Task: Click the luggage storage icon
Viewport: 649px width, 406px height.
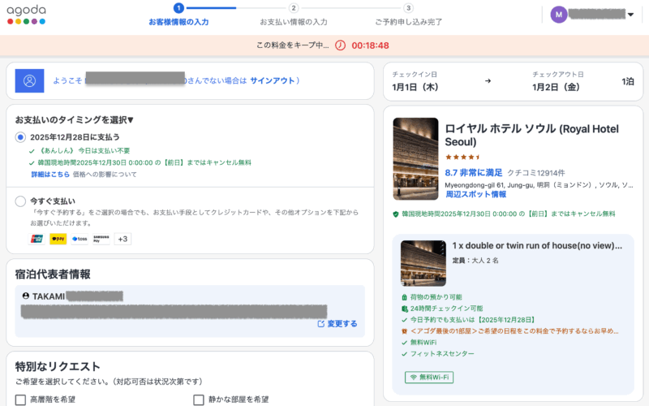Action: [404, 297]
